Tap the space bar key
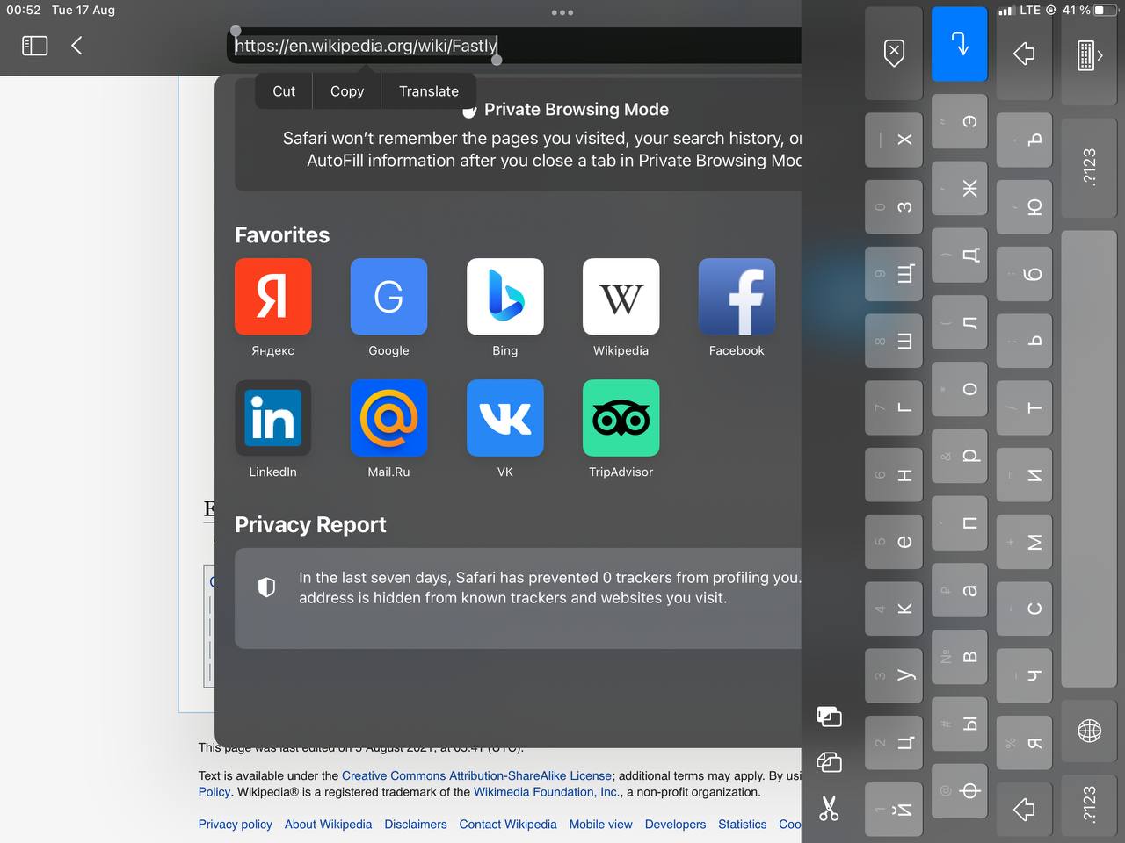 tap(1090, 458)
